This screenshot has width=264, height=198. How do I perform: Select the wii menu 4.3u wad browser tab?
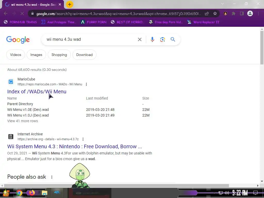tap(33, 5)
